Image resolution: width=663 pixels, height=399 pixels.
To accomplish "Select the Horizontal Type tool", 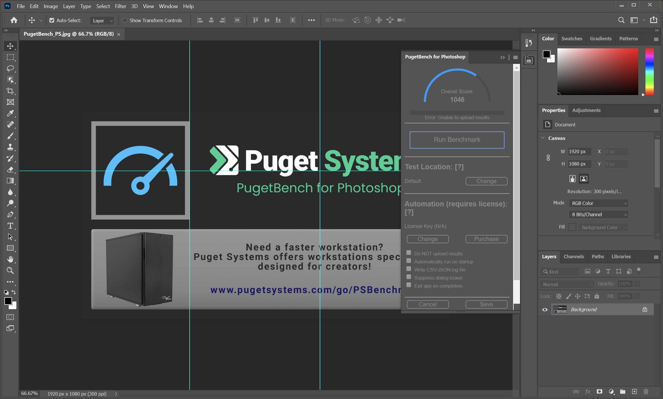I will point(10,226).
